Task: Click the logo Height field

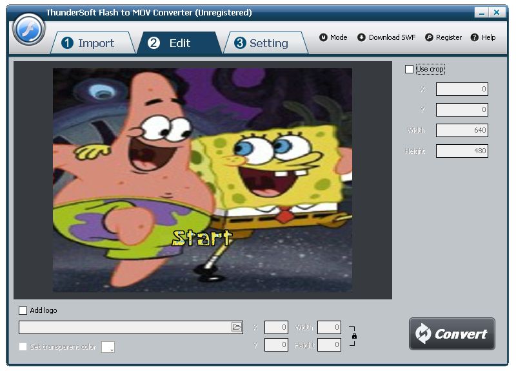Action: [329, 345]
